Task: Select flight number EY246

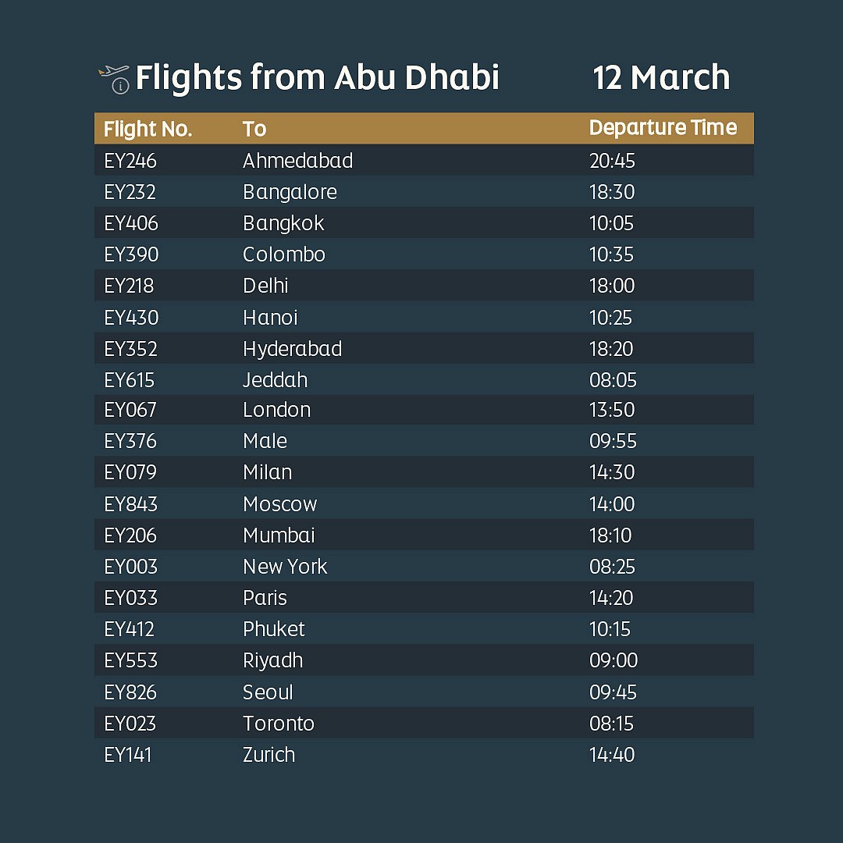Action: tap(130, 161)
